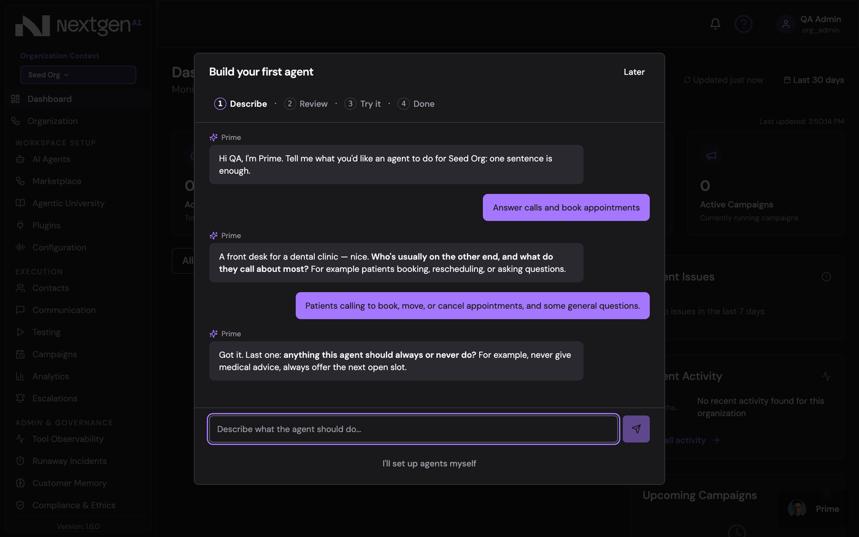Open notifications bell in top bar
The image size is (859, 537).
click(715, 24)
